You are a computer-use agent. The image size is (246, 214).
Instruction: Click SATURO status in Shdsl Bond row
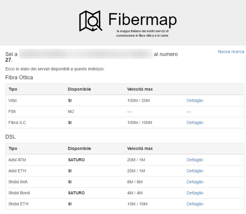(x=76, y=193)
